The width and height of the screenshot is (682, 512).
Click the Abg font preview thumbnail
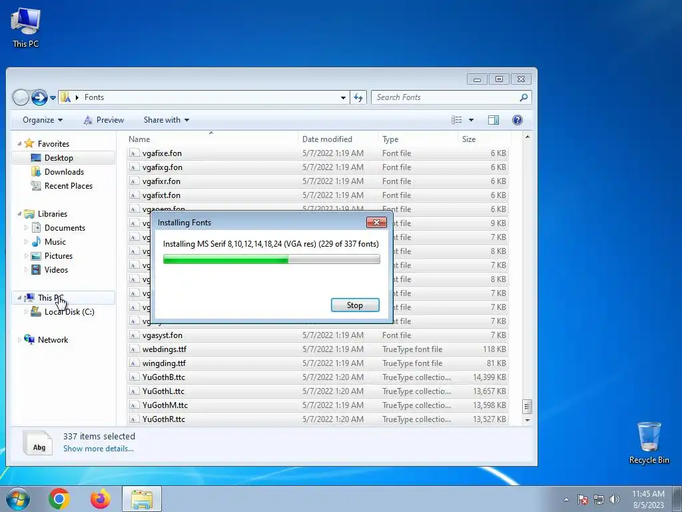[x=38, y=443]
